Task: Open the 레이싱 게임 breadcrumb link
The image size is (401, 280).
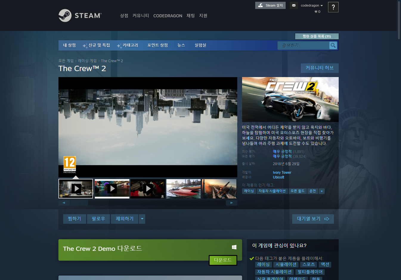Action: (87, 61)
